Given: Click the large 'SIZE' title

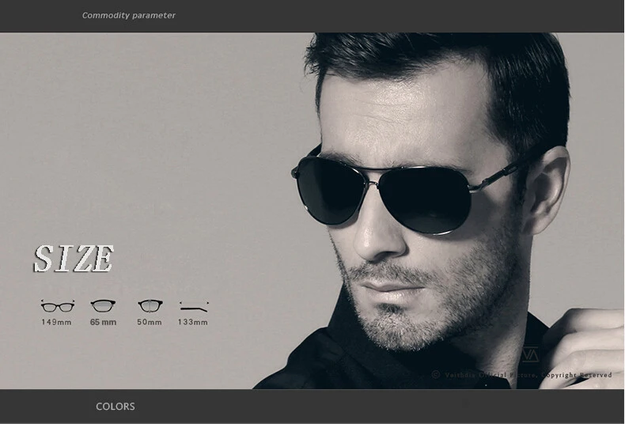Looking at the screenshot, I should click(74, 259).
